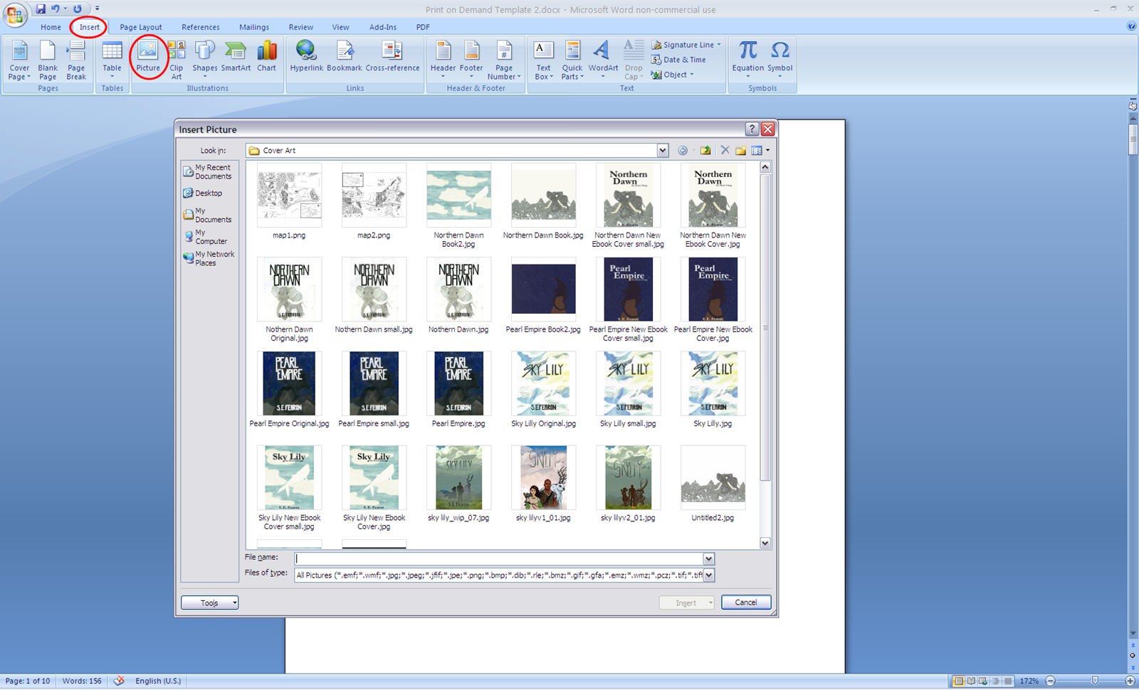
Task: Switch to Web Layout view
Action: coord(982,681)
